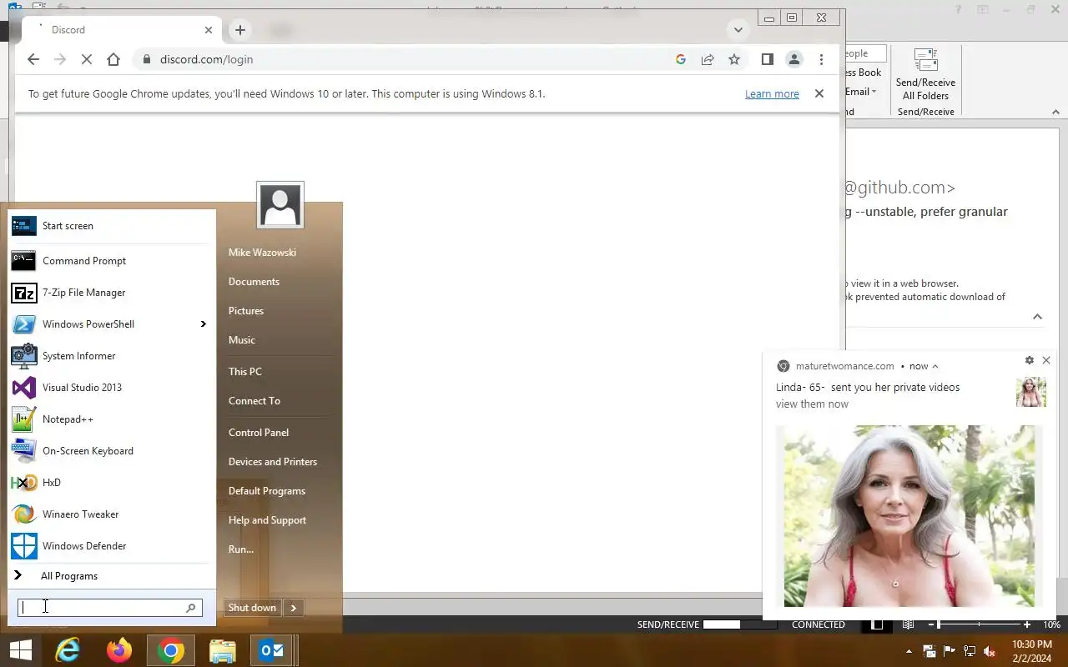The width and height of the screenshot is (1068, 667).
Task: Open Control Panel from Start menu
Action: pos(259,433)
